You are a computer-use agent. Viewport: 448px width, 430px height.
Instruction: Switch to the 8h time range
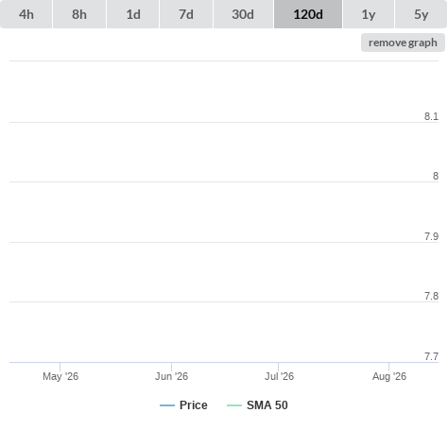tap(79, 14)
